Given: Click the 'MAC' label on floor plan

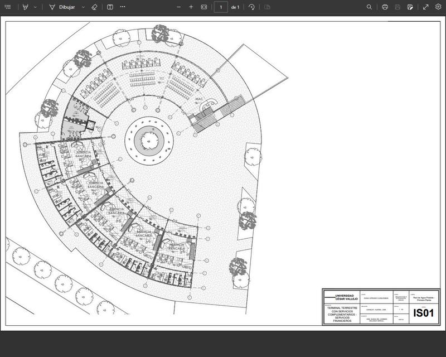Looking at the screenshot, I should point(199,99).
